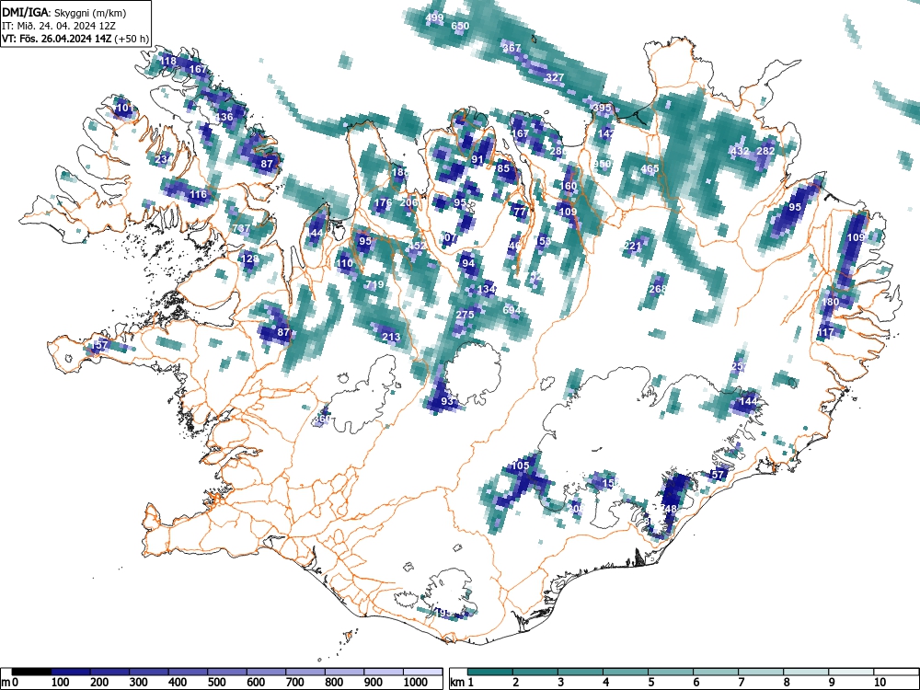Click the 748 value near the southeast coast

(668, 508)
